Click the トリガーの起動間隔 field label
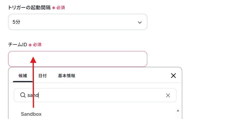 [29, 8]
